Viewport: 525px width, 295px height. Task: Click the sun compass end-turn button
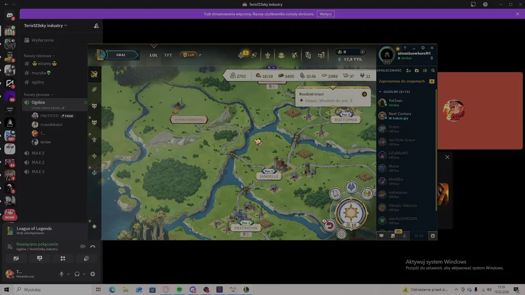tap(351, 213)
